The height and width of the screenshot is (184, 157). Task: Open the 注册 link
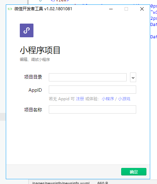click(80, 99)
